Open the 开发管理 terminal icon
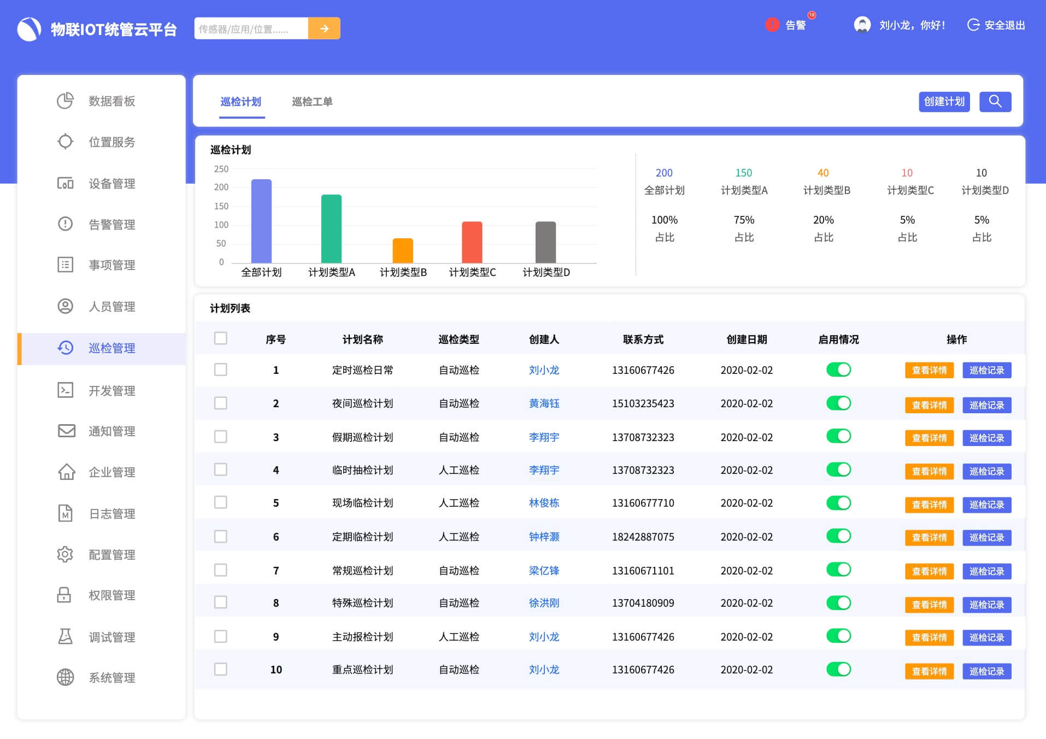The width and height of the screenshot is (1046, 739). tap(65, 390)
